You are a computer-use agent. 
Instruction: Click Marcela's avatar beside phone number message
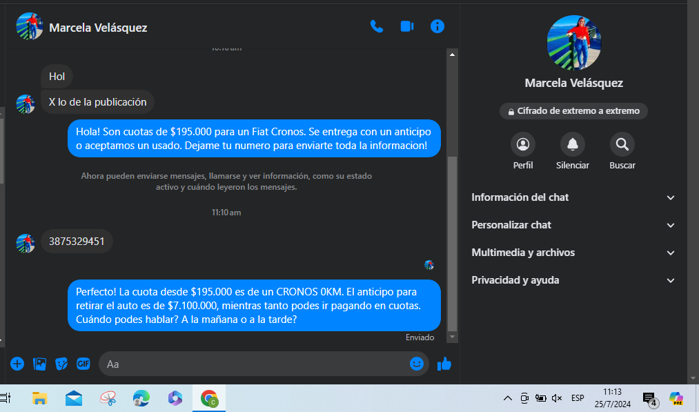point(26,244)
